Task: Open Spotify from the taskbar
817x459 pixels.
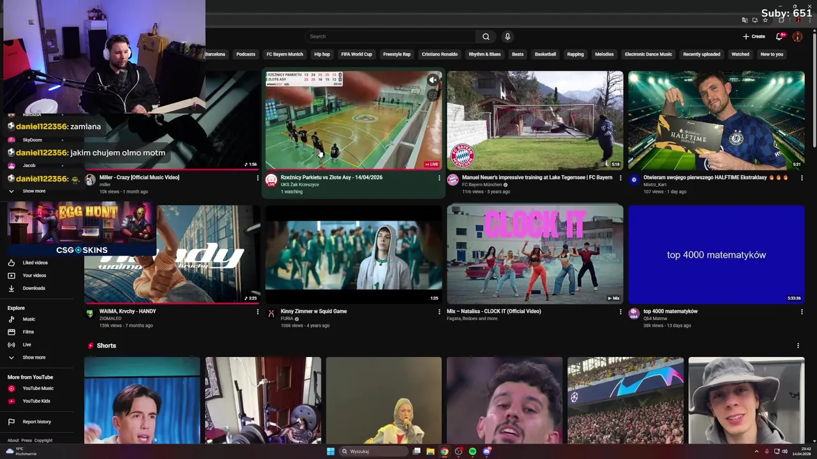Action: click(472, 451)
